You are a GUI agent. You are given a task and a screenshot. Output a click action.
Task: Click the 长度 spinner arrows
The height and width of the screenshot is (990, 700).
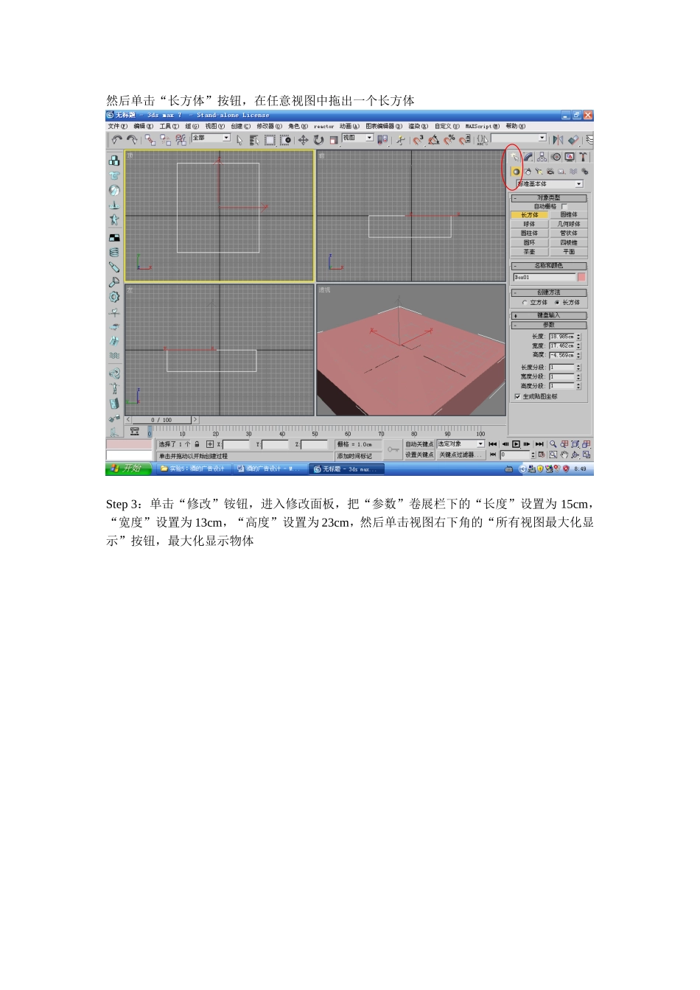(x=578, y=337)
